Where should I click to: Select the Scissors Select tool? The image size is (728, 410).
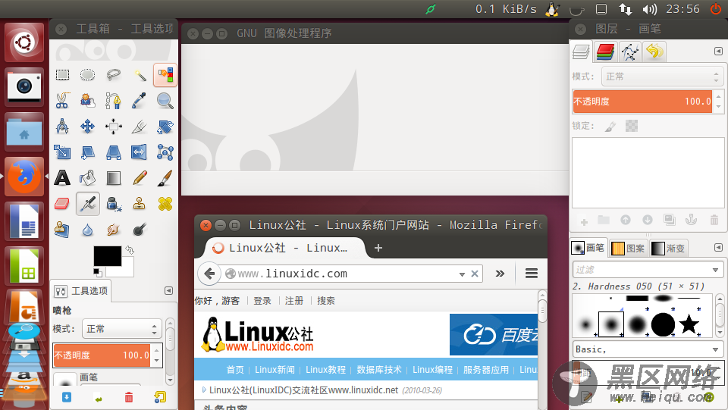[62, 100]
